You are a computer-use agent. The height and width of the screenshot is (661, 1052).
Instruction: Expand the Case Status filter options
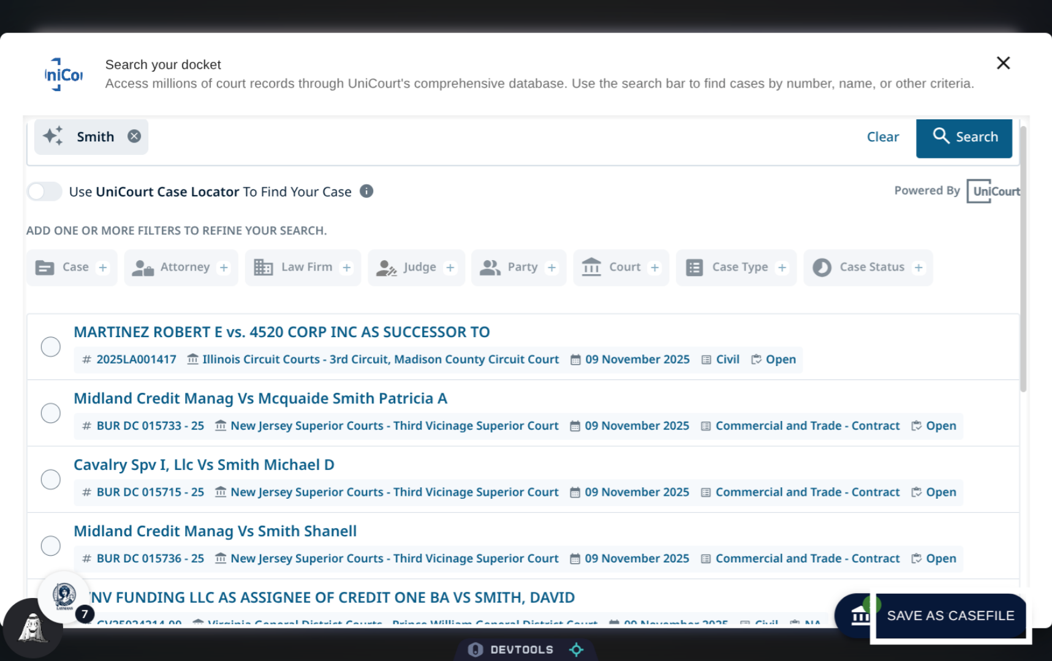click(x=918, y=267)
